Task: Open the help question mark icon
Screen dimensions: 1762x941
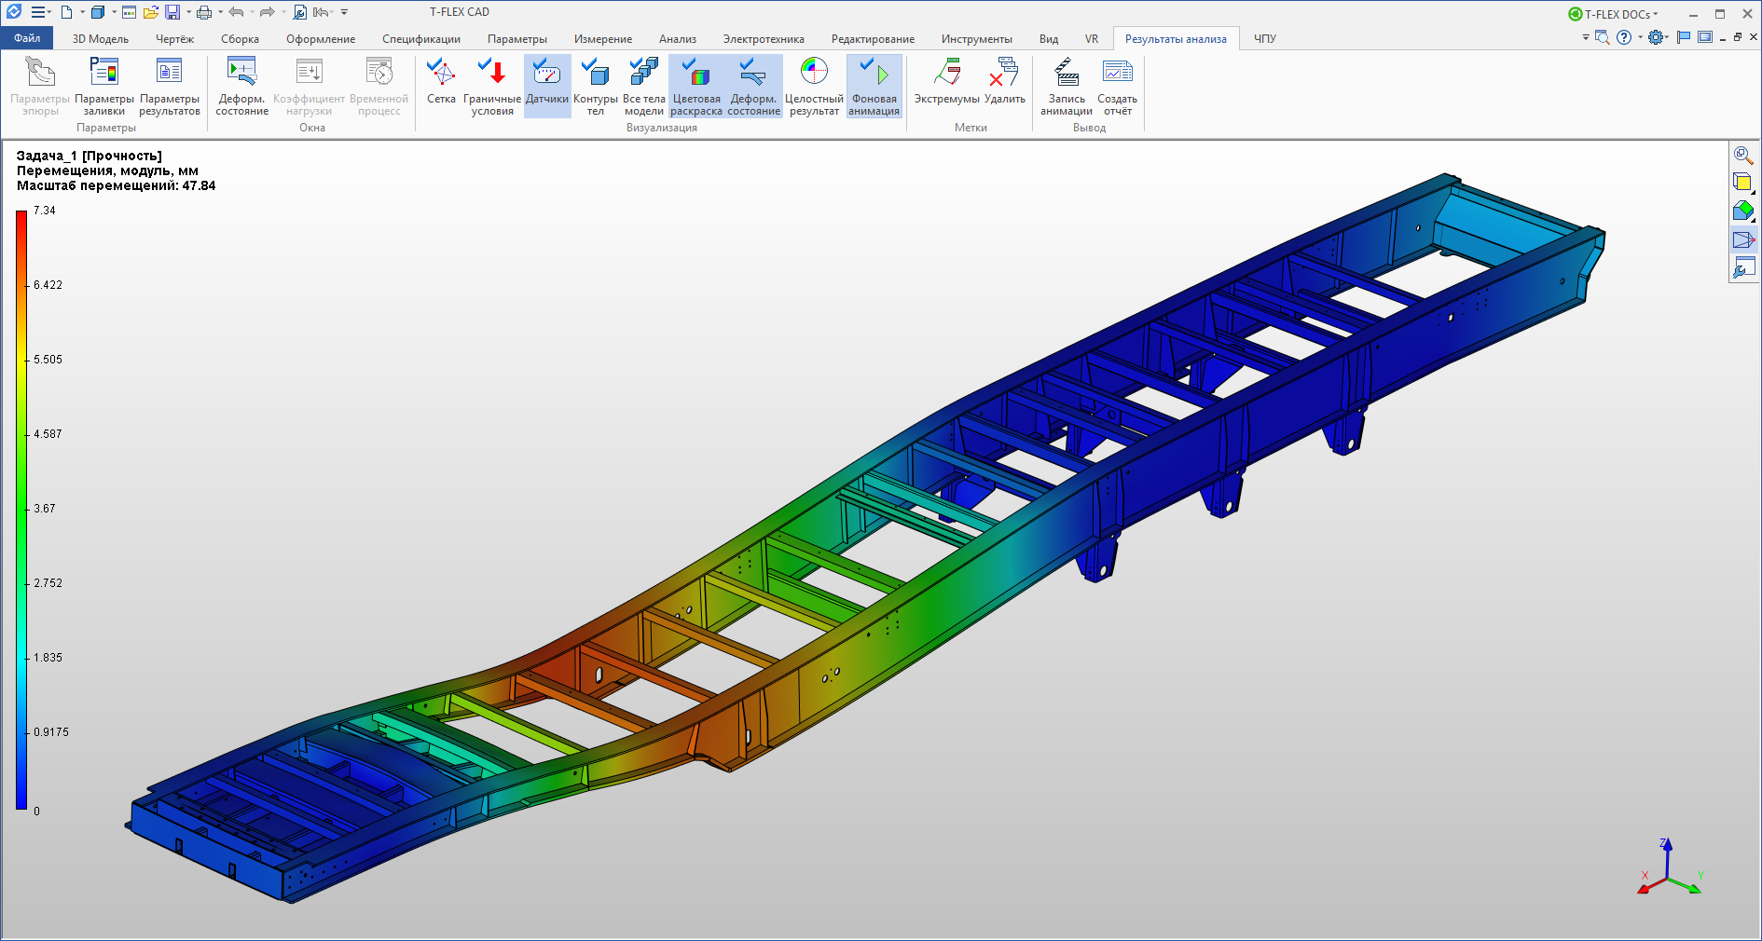Action: tap(1625, 37)
